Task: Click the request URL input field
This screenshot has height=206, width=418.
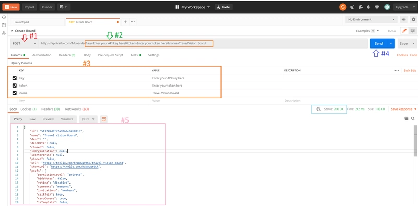Action: pyautogui.click(x=203, y=43)
